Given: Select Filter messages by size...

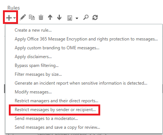Looking at the screenshot, I should point(38,74).
